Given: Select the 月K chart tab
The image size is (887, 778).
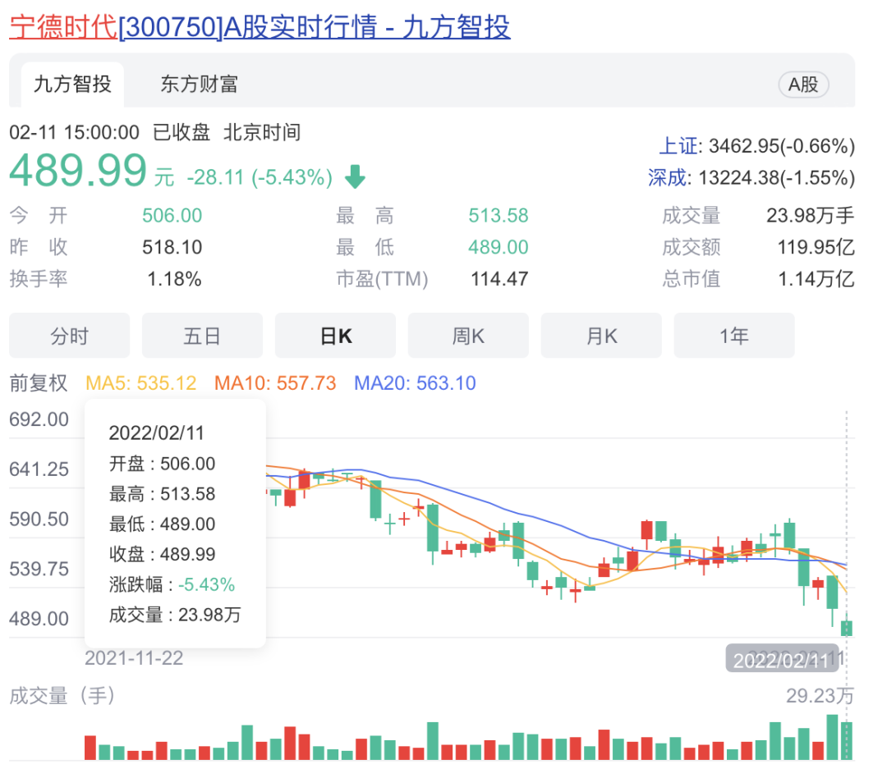Looking at the screenshot, I should point(601,336).
